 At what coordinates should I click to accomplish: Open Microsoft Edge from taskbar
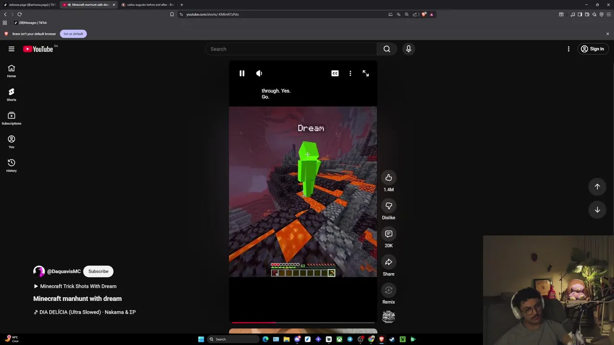(x=265, y=339)
